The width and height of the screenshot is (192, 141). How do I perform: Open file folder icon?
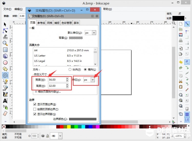tap(181, 29)
